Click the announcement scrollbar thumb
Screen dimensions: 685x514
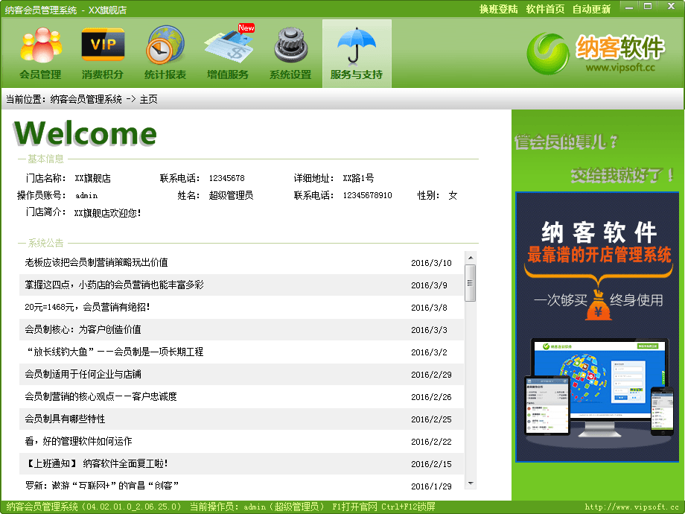click(x=470, y=282)
